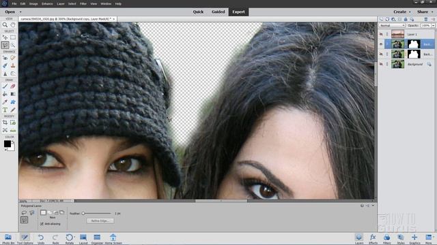Click the Layer 1 thumbnail
Screen dimensions: 437x245
click(x=397, y=34)
